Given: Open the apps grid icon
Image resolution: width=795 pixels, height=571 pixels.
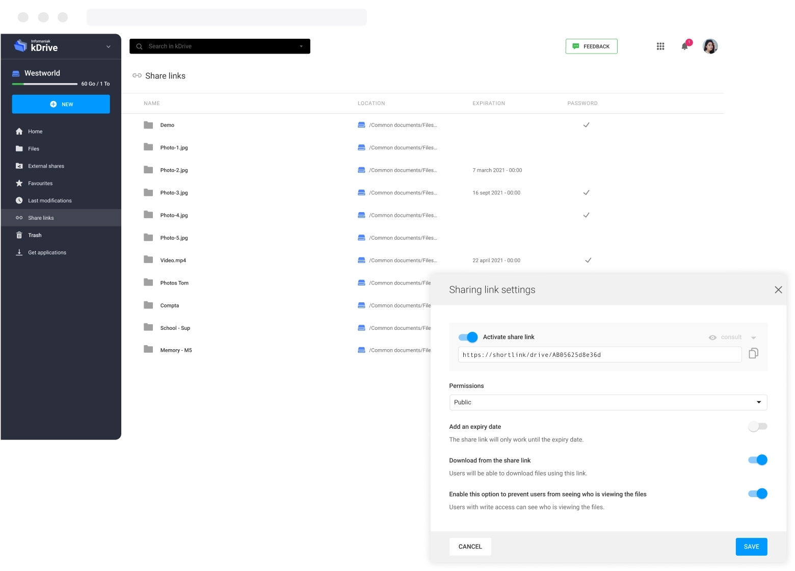Looking at the screenshot, I should 660,46.
